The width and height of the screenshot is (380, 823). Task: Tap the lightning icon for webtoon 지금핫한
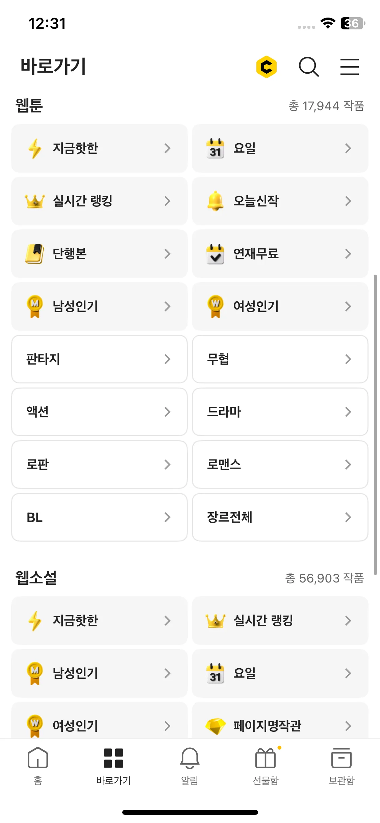tap(35, 148)
